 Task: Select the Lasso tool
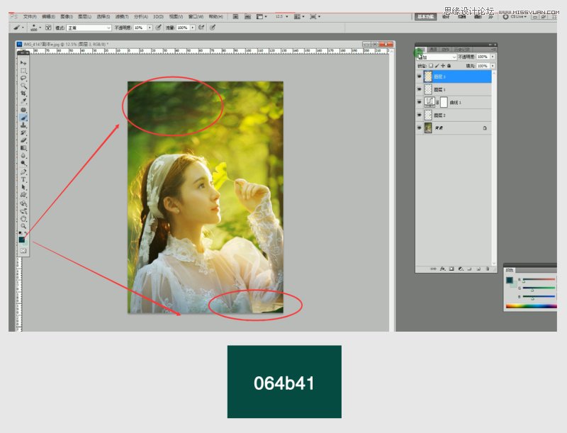click(x=23, y=78)
